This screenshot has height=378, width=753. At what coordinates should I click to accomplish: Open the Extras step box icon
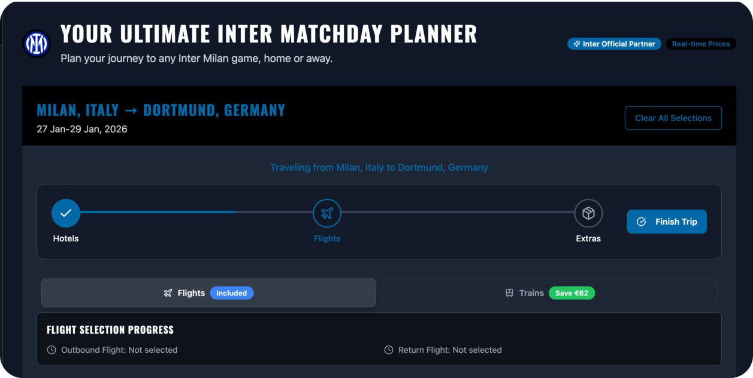click(x=588, y=213)
